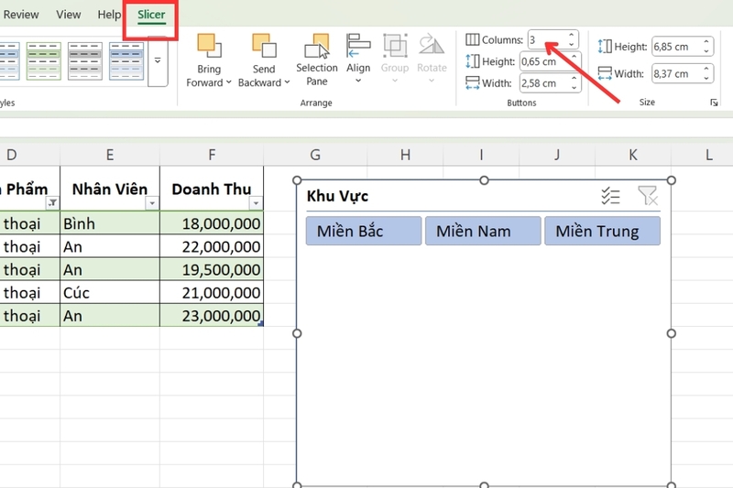Click the button Width icon in Buttons group
The image size is (733, 488).
click(472, 83)
